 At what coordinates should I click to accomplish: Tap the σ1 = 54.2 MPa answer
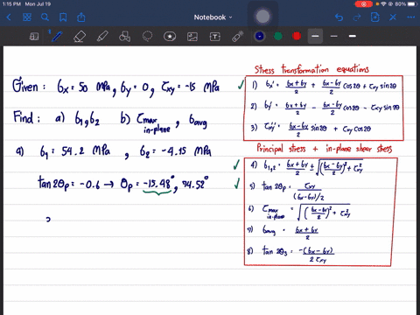pos(75,150)
